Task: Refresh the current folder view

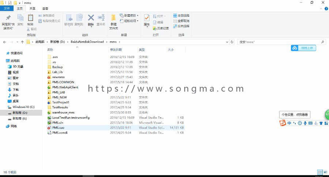Action: (232, 42)
